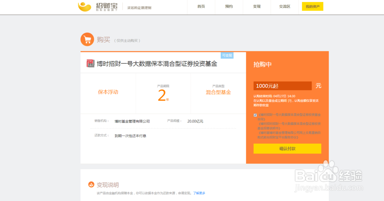This screenshot has height=201, width=384.
Task: Click the 20.00亿元 product scale value
Action: pyautogui.click(x=195, y=121)
